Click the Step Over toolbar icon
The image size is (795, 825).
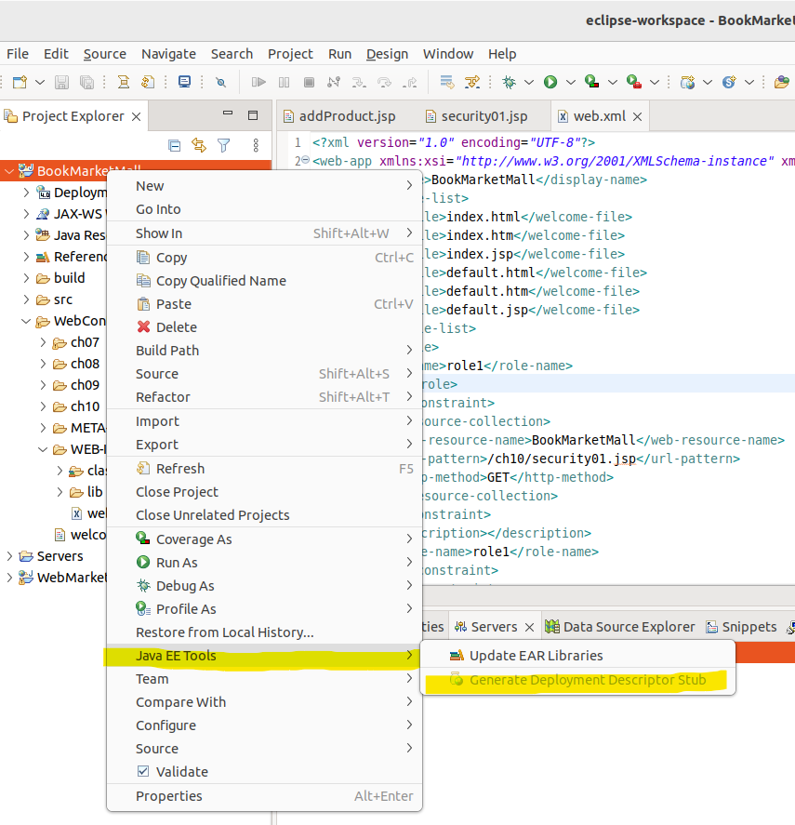[385, 82]
